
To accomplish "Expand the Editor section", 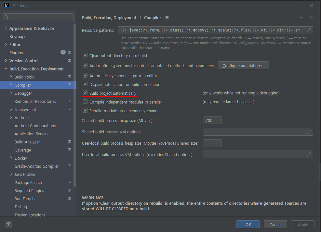I will click(6, 44).
